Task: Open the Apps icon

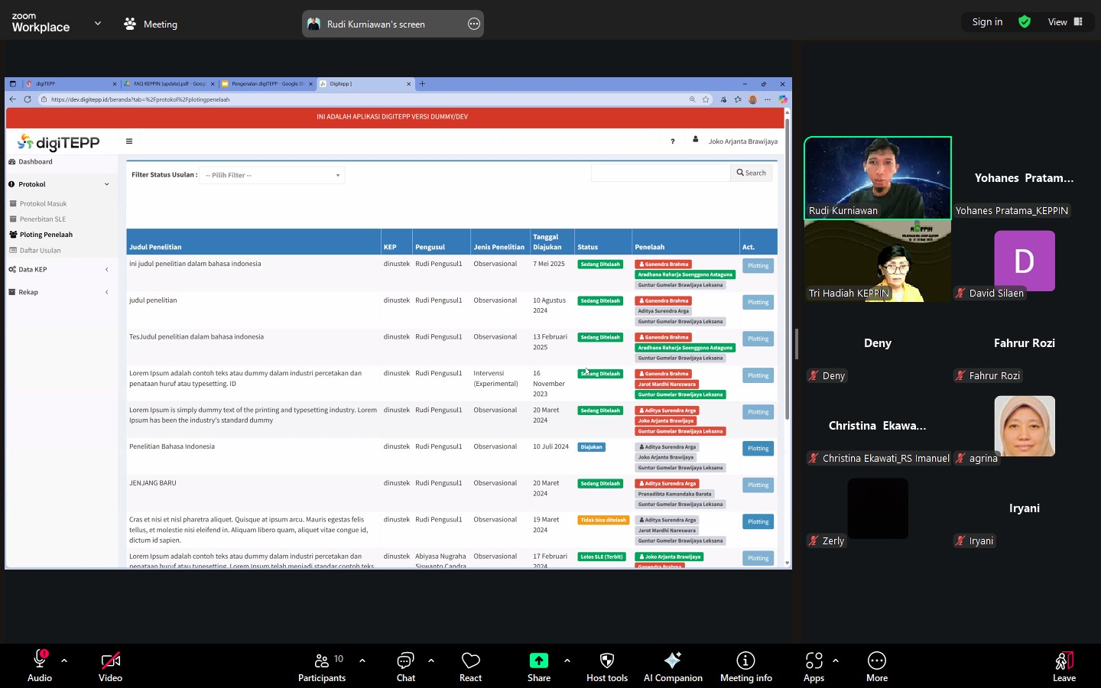Action: (x=814, y=661)
